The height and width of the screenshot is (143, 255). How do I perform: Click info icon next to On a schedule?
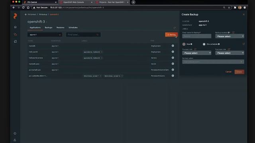pyautogui.click(x=219, y=44)
